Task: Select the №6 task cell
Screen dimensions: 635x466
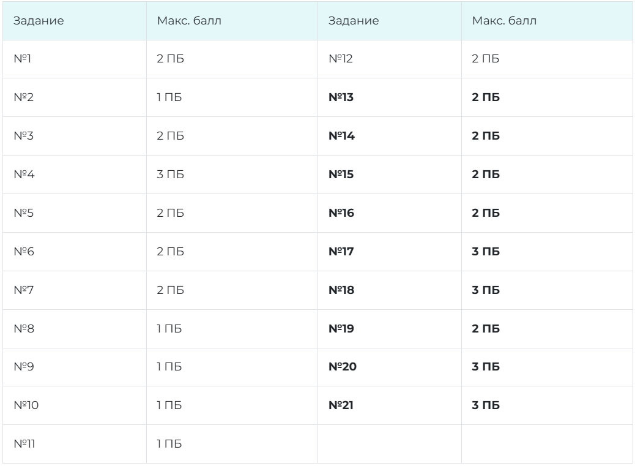Action: [x=24, y=252]
